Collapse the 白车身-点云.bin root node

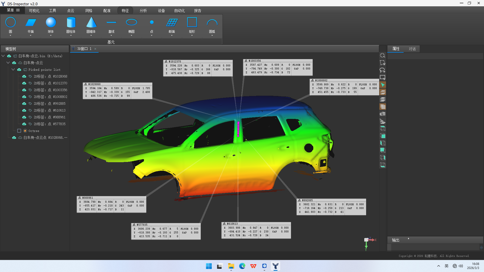click(x=3, y=56)
